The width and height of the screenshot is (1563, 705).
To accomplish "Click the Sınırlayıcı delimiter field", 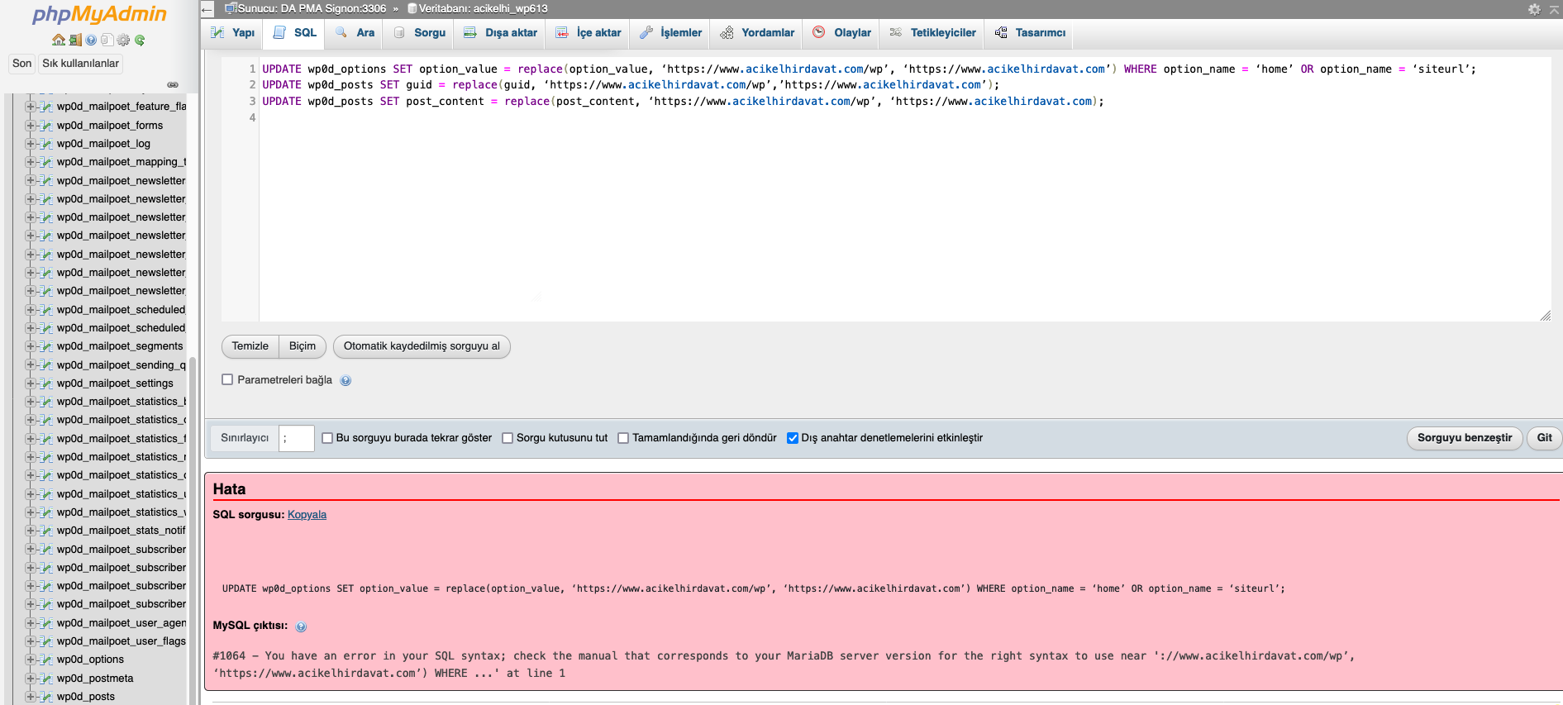I will pos(297,438).
